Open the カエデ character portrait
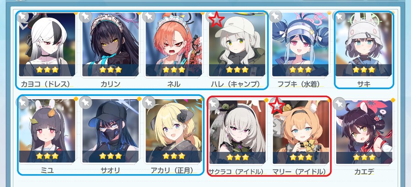Screen dimensions: 411x187 point(364,132)
